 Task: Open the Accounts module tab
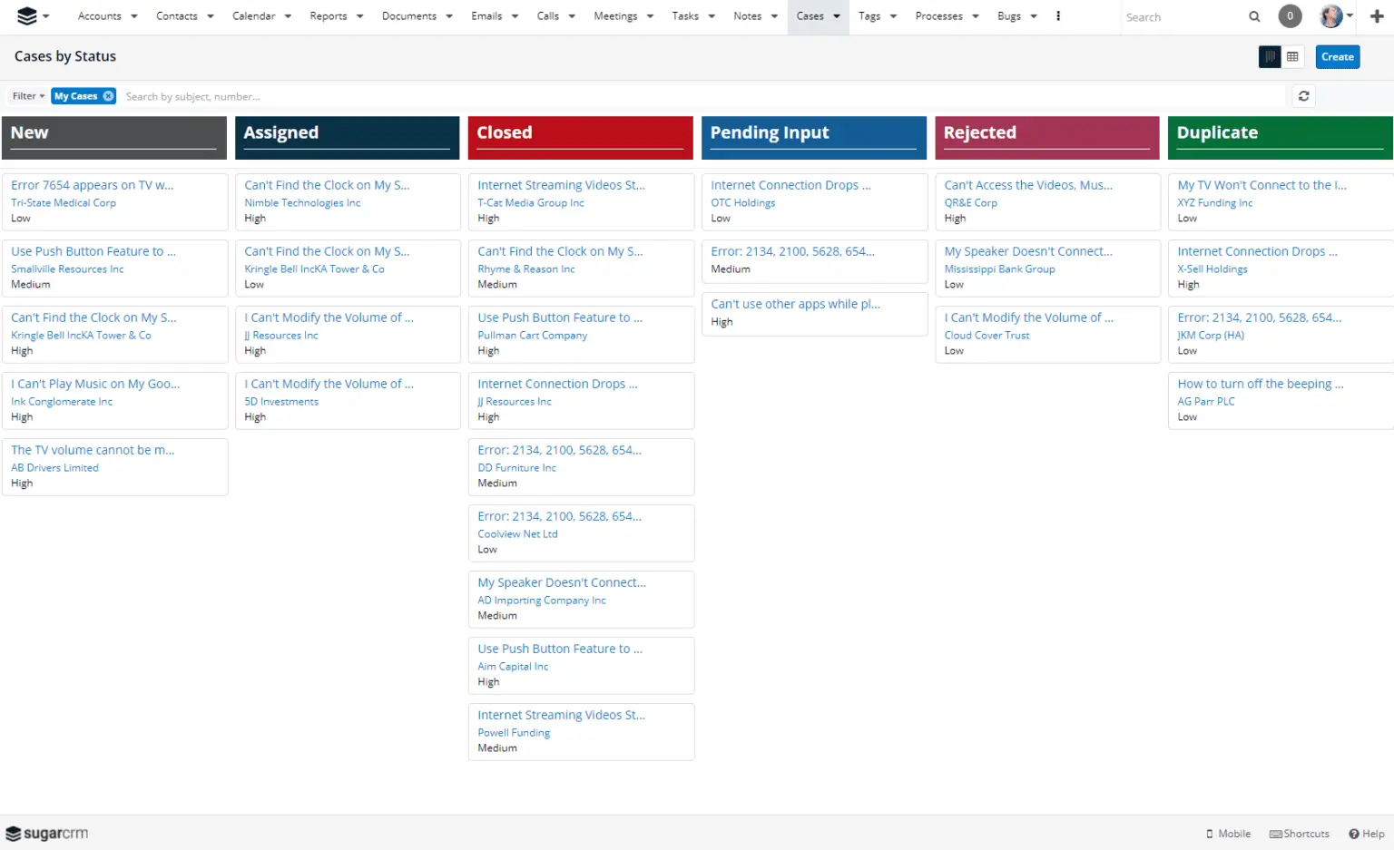point(99,16)
